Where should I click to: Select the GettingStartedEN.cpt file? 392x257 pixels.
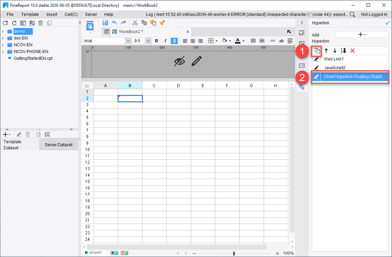tap(32, 58)
